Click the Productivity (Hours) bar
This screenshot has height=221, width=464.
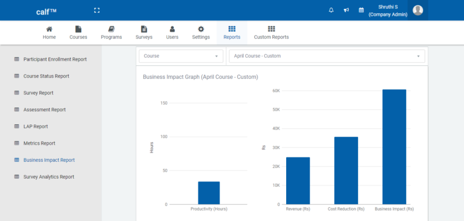(209, 193)
